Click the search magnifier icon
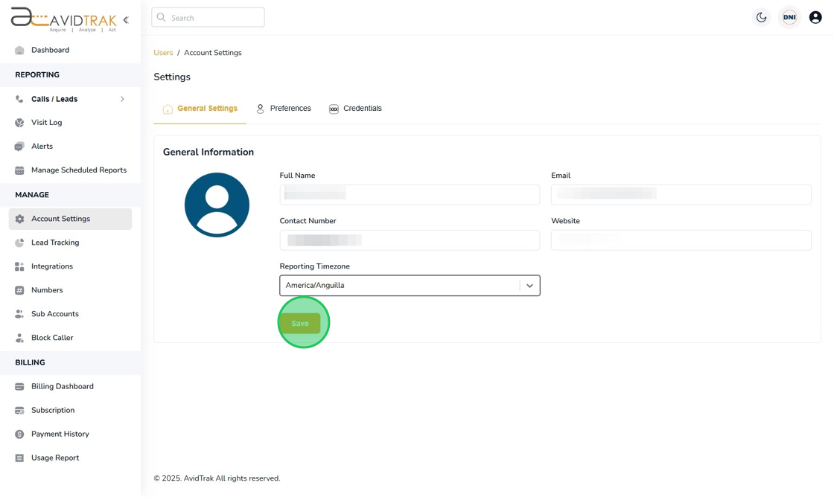Screen dimensions: 834x497 click(x=161, y=18)
